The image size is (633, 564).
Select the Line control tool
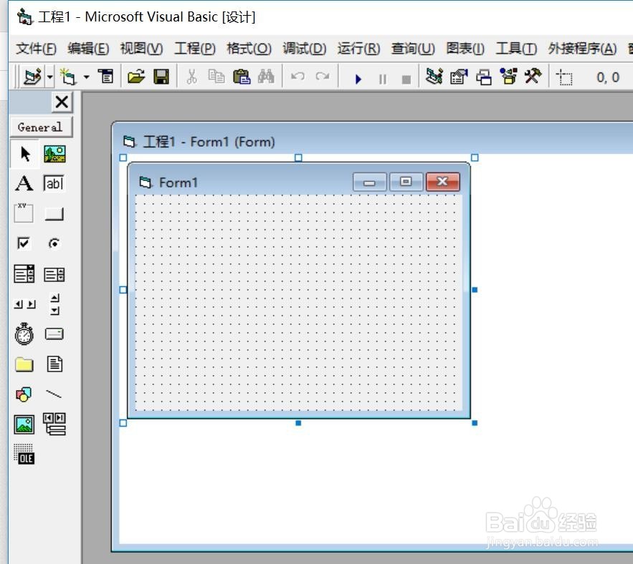point(54,394)
